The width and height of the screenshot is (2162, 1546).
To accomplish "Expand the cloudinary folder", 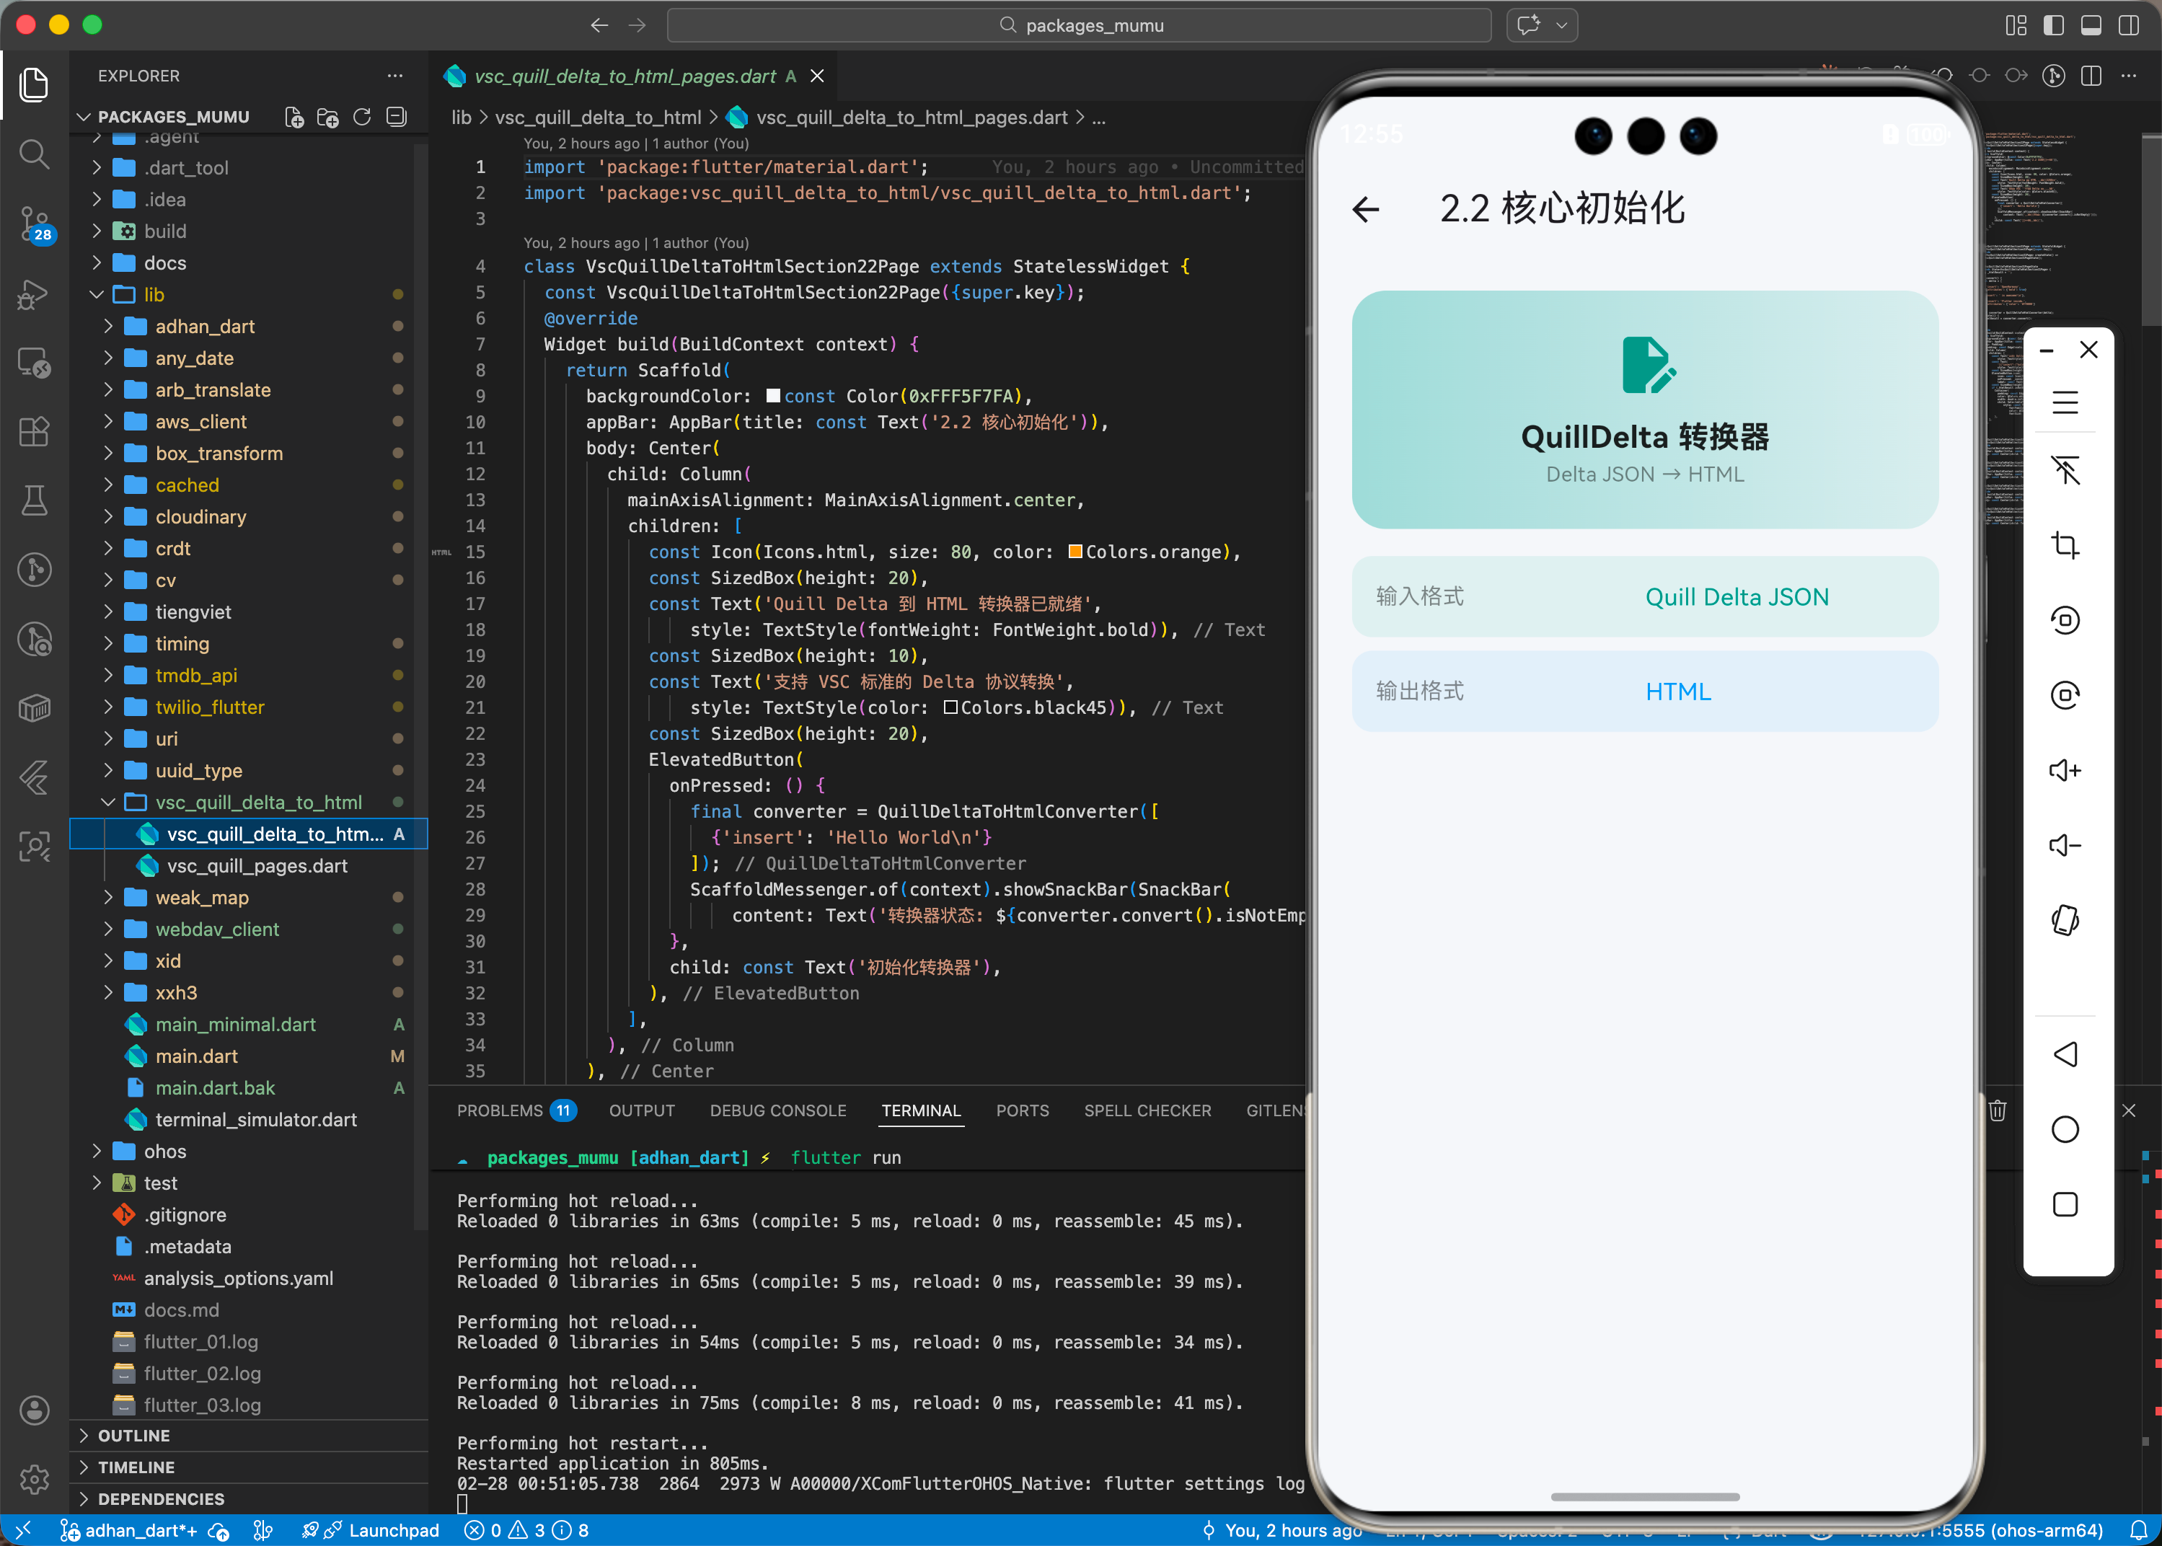I will [107, 517].
